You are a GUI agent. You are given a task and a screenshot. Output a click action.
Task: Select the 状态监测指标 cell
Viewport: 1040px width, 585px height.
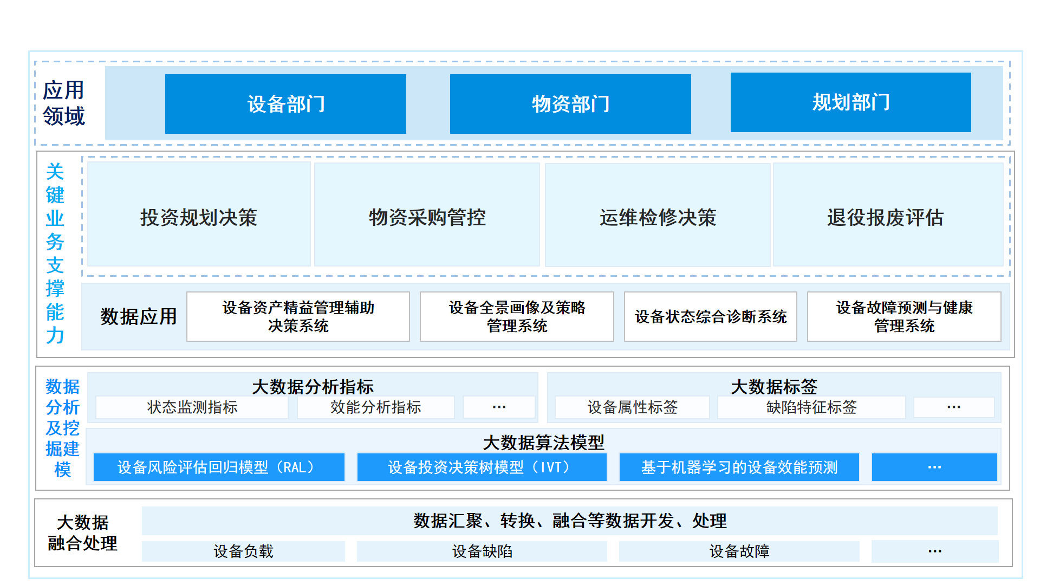pos(192,407)
